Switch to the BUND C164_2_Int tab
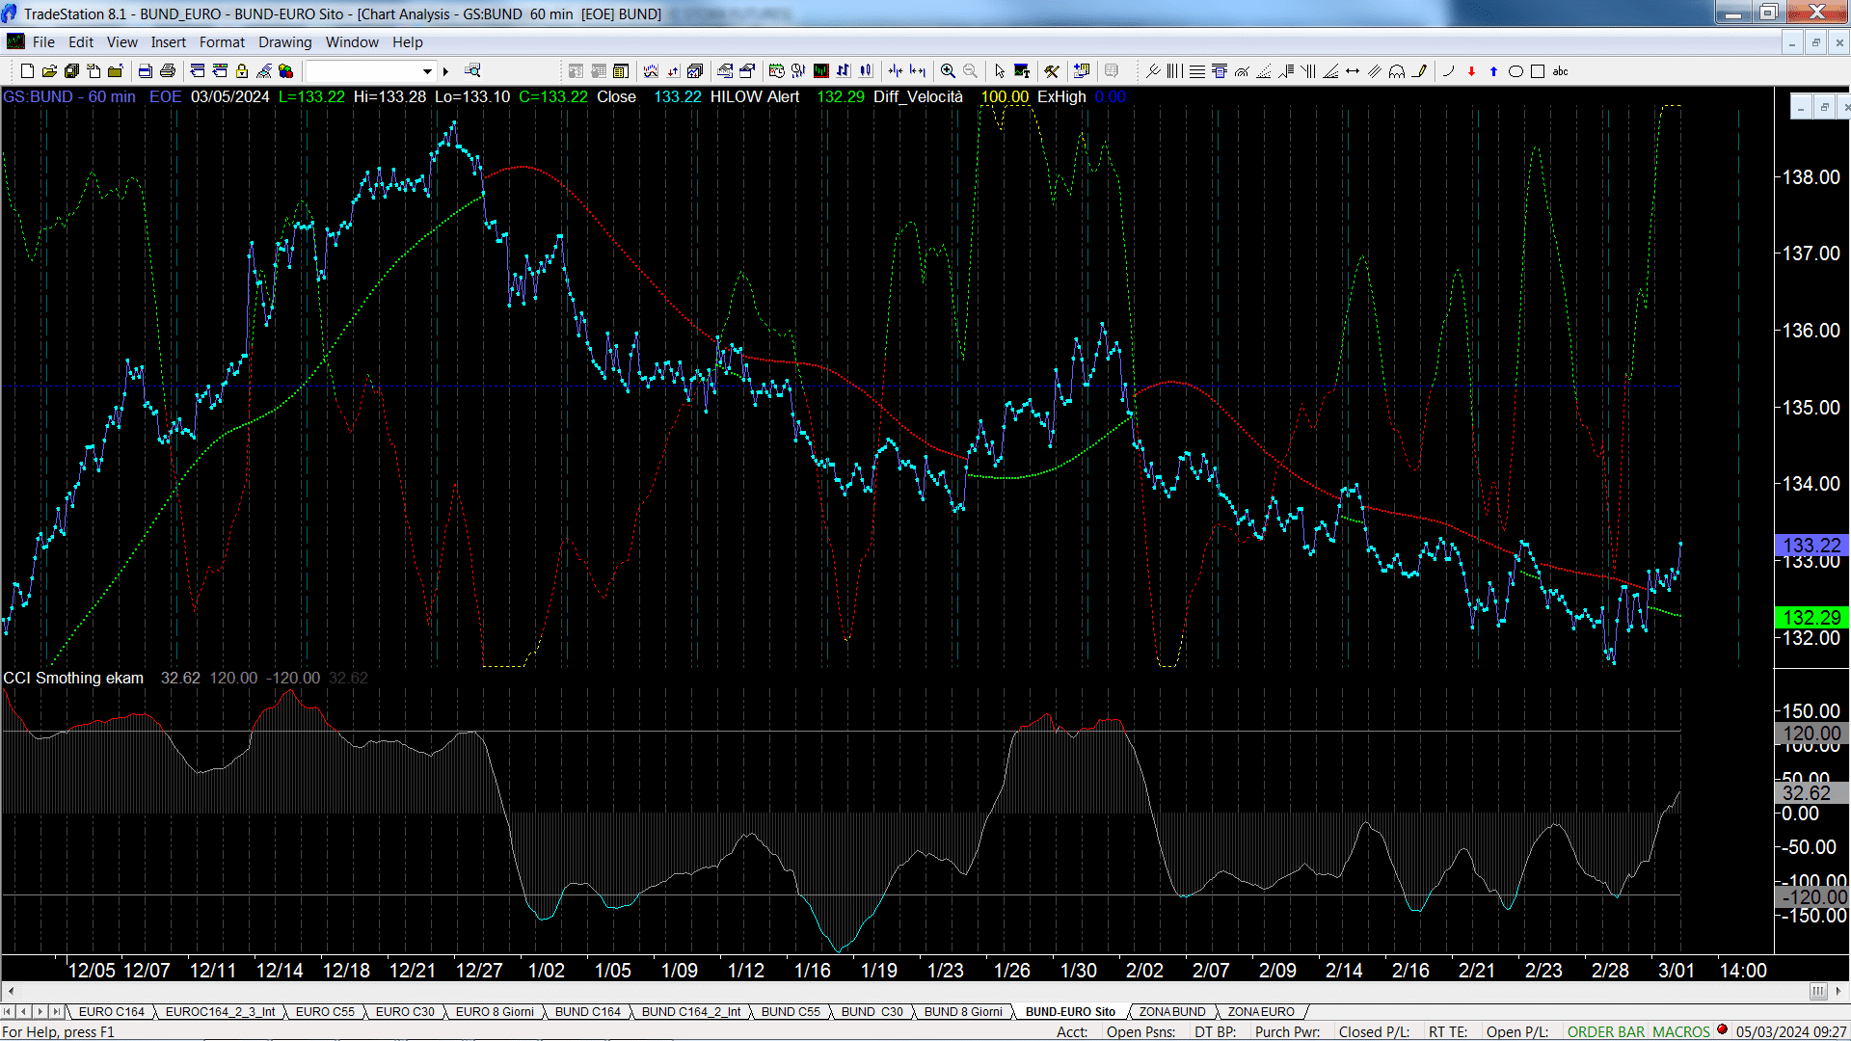 (690, 1011)
